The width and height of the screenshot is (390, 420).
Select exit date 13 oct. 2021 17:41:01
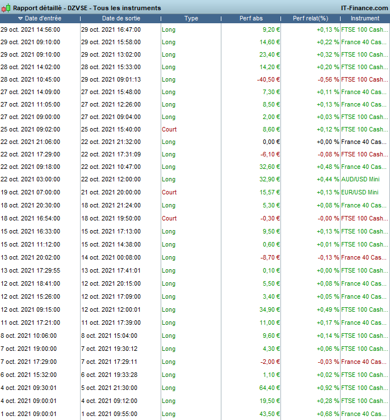click(111, 270)
